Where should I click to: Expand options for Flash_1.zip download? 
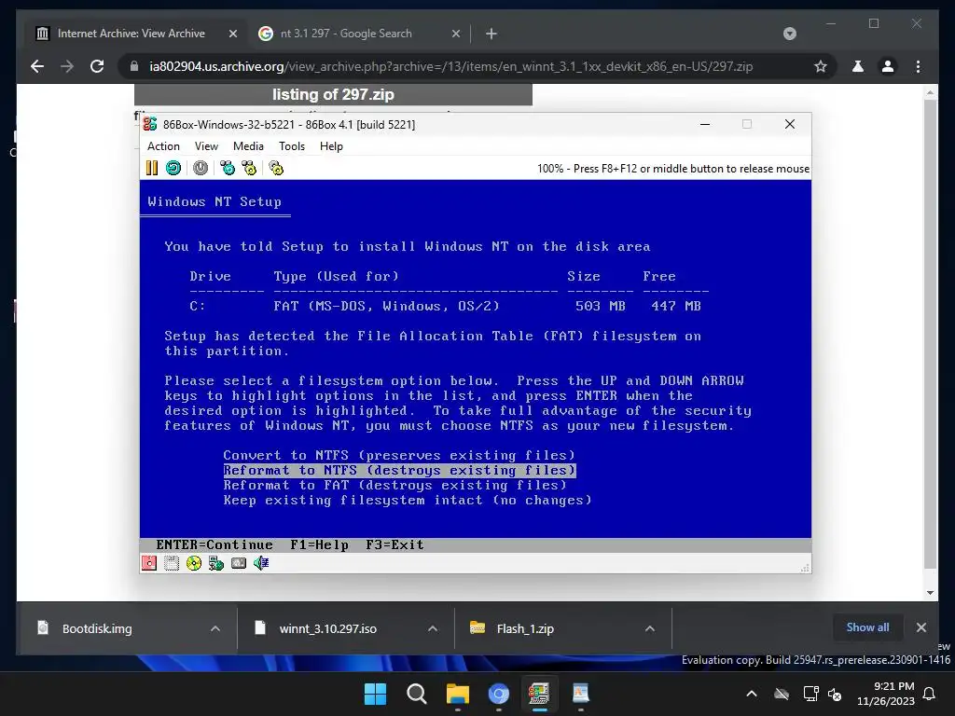point(650,629)
